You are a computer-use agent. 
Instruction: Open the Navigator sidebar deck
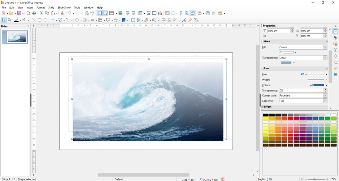coord(335,50)
